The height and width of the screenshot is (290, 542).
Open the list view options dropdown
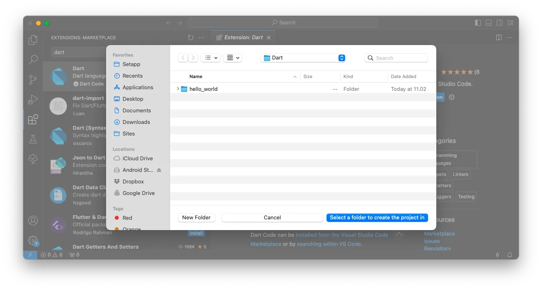click(211, 58)
